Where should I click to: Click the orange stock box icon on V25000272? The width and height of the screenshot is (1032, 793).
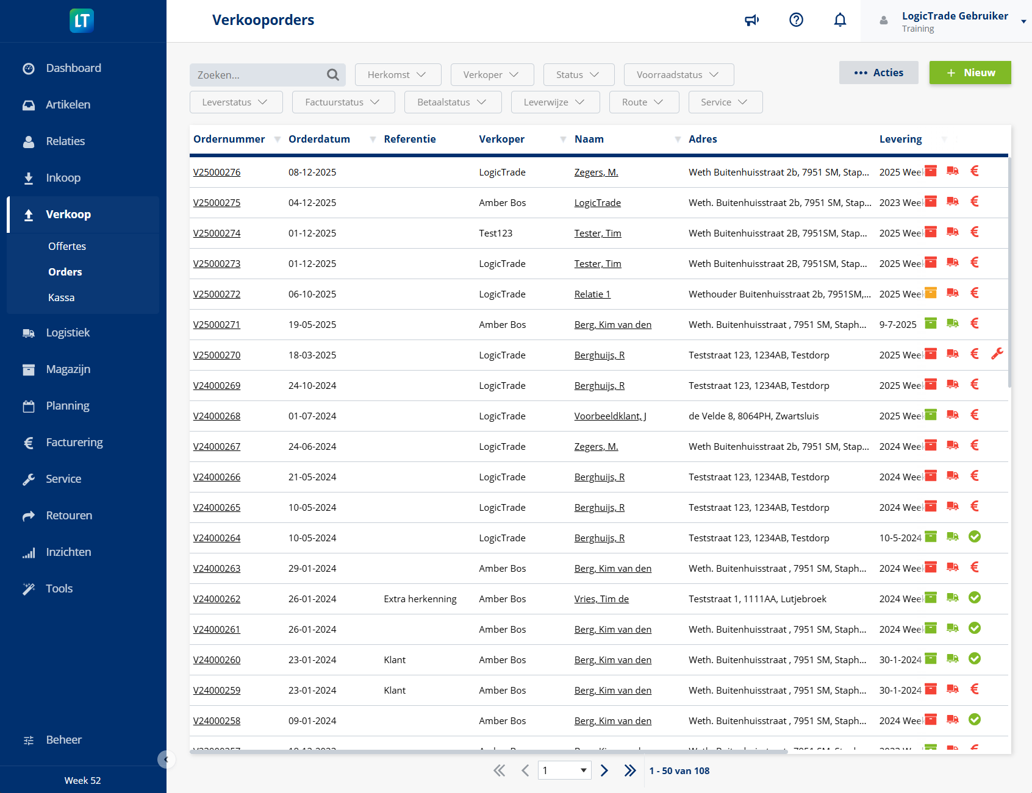coord(930,293)
